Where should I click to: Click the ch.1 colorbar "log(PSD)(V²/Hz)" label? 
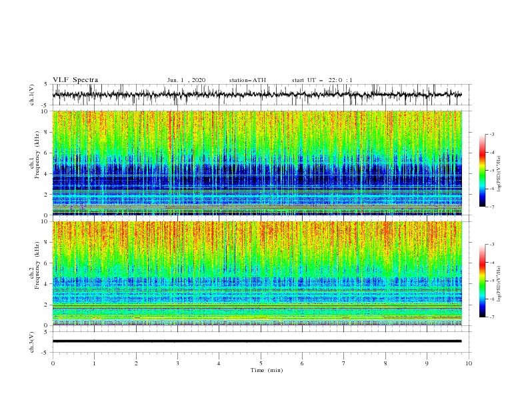pyautogui.click(x=499, y=174)
